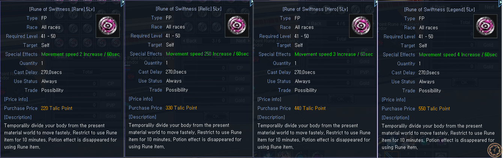Click the Hero rune's 440 Talic Point price

(x=310, y=108)
